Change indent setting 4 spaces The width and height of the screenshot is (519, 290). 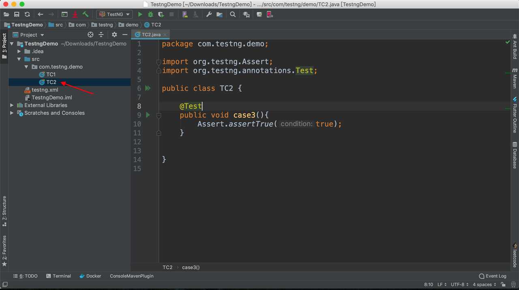[x=485, y=284]
